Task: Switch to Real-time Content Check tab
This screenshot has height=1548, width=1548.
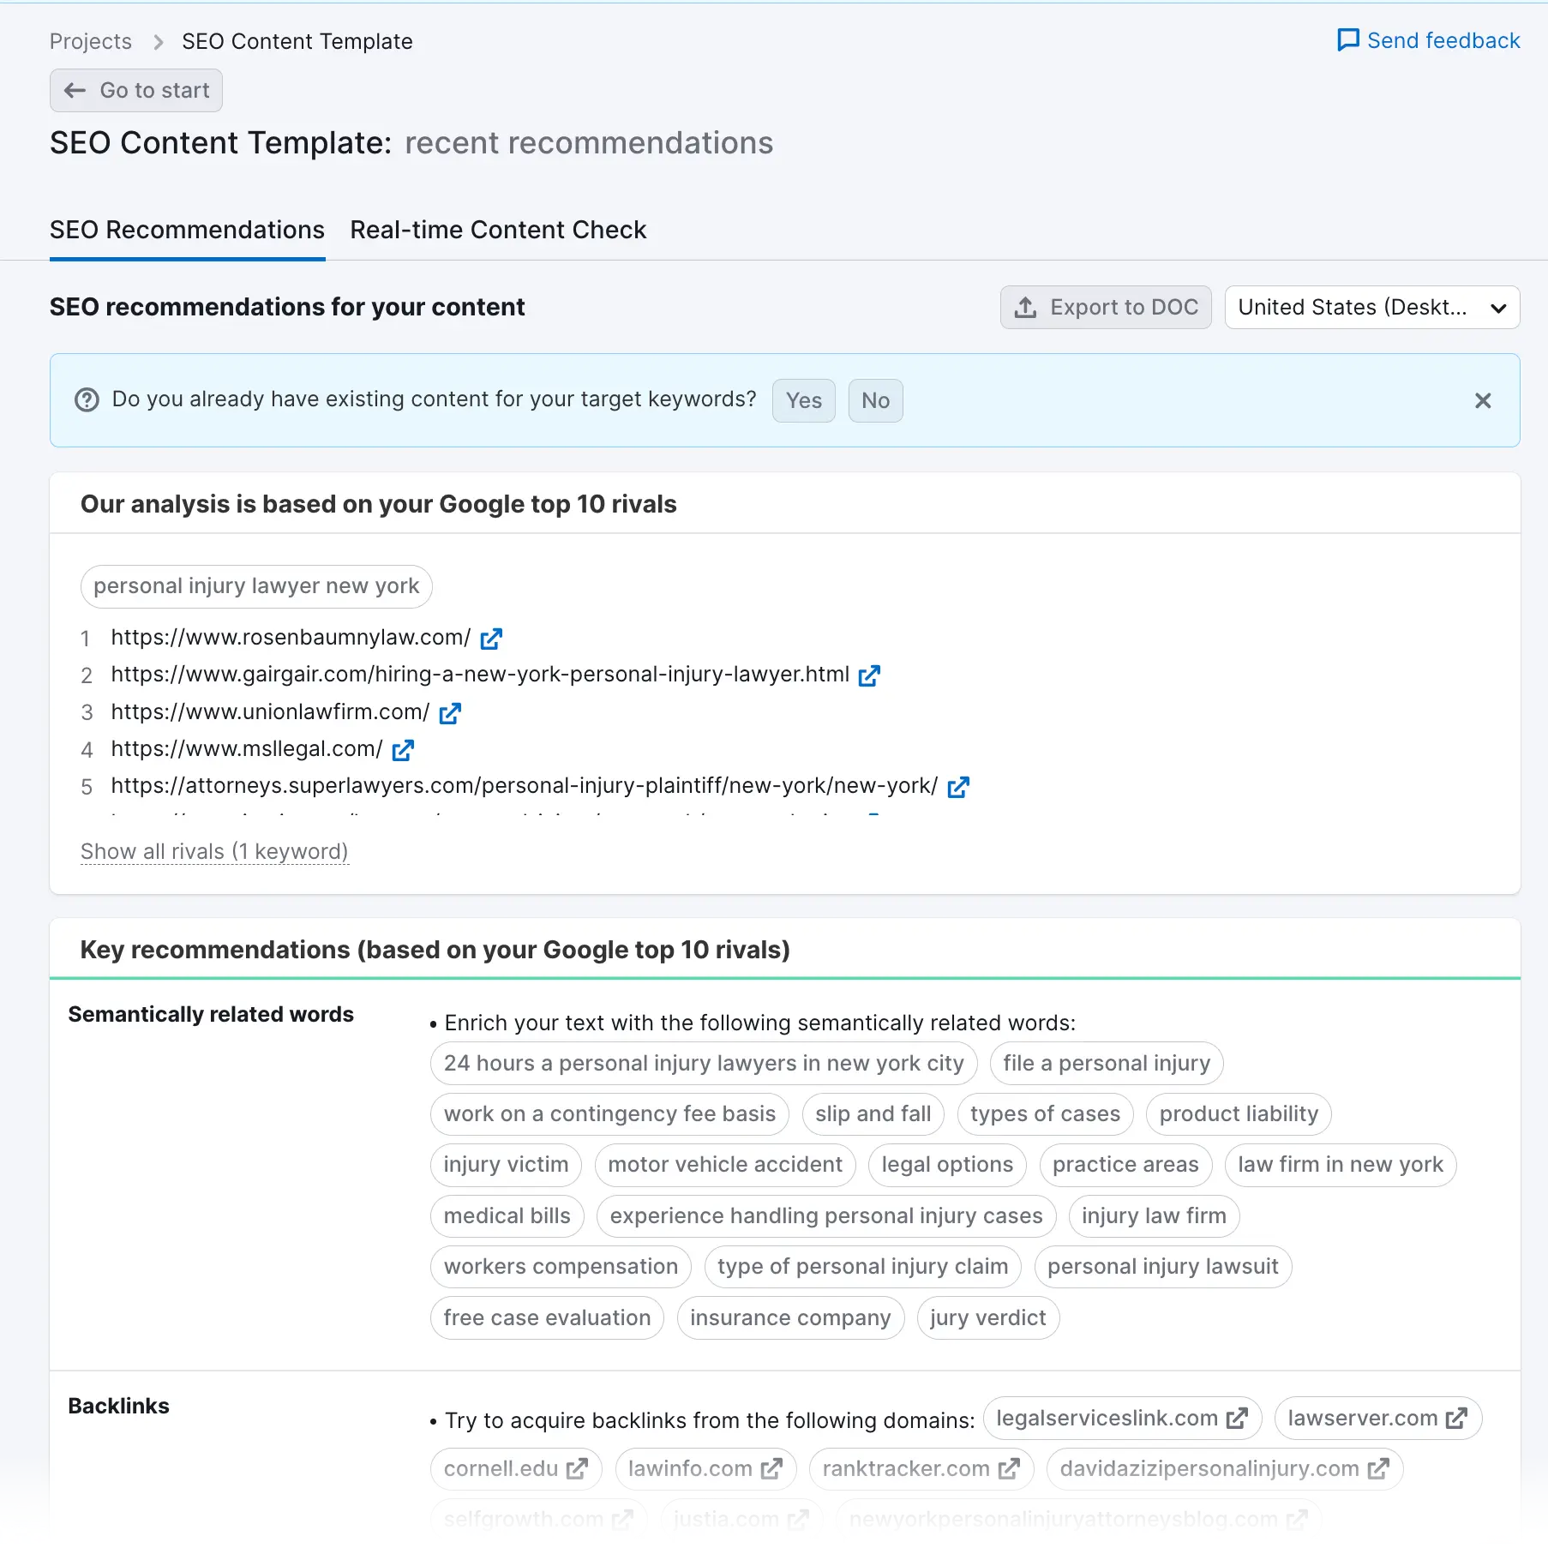Action: [x=497, y=230]
